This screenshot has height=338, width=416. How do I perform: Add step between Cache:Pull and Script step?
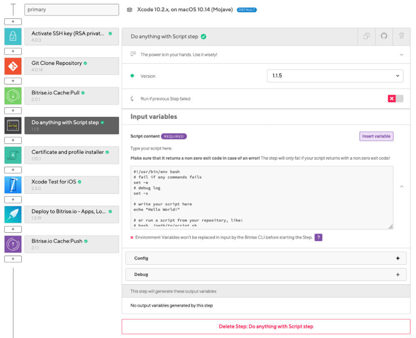coord(13,111)
